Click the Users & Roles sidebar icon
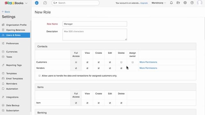The width and height of the screenshot is (205, 115). pyautogui.click(x=3, y=35)
